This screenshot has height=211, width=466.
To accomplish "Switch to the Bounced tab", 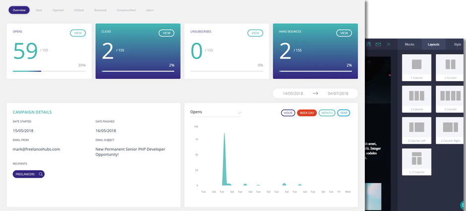I will click(100, 10).
